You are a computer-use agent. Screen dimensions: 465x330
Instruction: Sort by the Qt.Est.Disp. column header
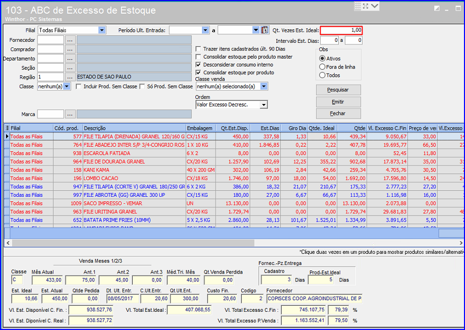[x=233, y=128]
